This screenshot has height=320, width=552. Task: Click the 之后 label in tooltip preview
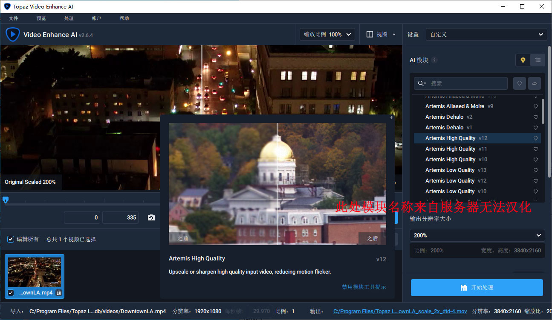point(372,238)
